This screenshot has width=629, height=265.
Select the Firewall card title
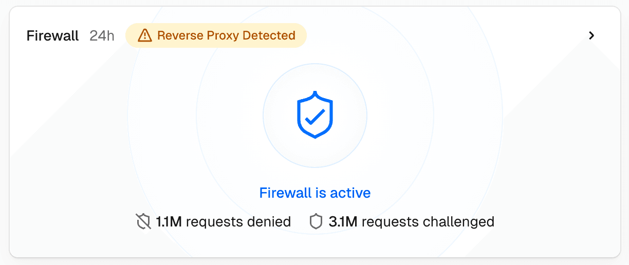[52, 36]
